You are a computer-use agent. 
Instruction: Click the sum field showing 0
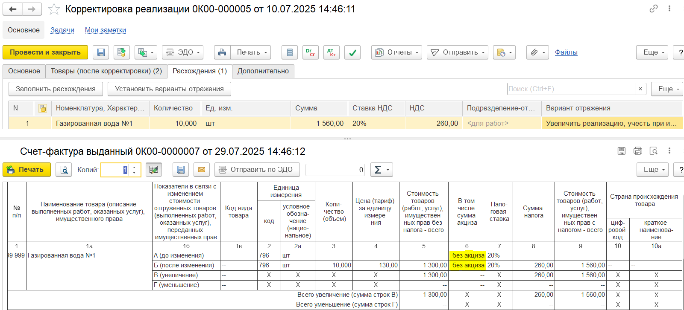tap(335, 170)
